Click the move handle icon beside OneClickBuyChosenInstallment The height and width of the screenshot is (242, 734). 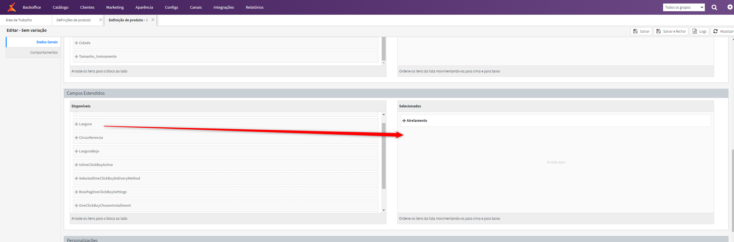(76, 205)
